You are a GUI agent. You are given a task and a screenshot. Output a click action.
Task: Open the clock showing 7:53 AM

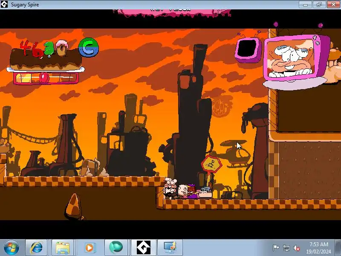coord(318,248)
